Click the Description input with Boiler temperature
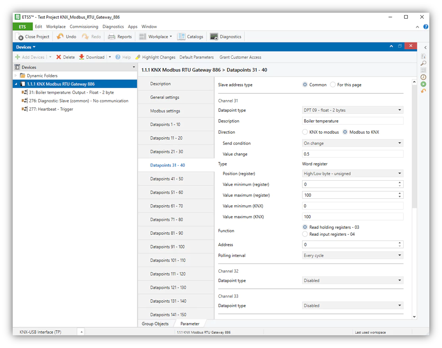This screenshot has width=442, height=348. point(352,121)
